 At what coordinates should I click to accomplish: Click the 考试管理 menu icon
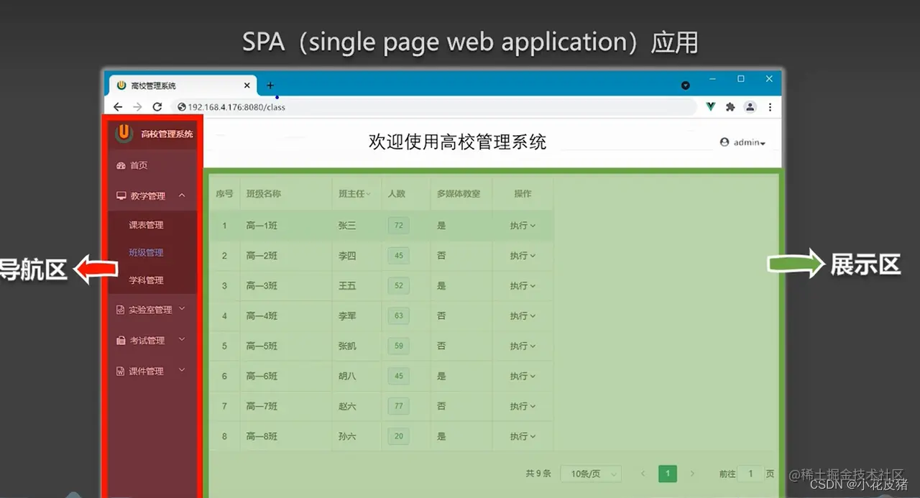121,341
